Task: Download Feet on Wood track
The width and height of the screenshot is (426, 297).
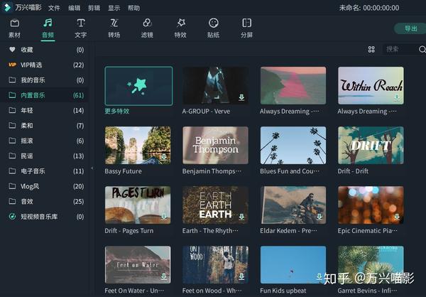Action: coord(241,276)
